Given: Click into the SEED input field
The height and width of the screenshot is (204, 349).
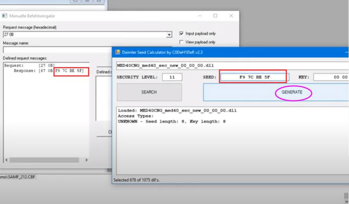Looking at the screenshot, I should (253, 77).
